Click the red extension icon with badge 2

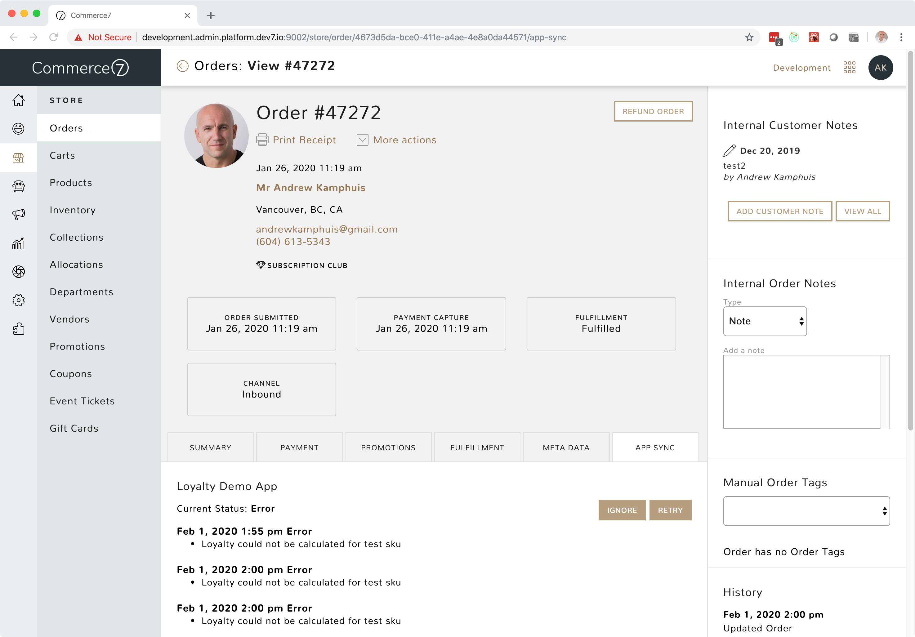pyautogui.click(x=775, y=38)
